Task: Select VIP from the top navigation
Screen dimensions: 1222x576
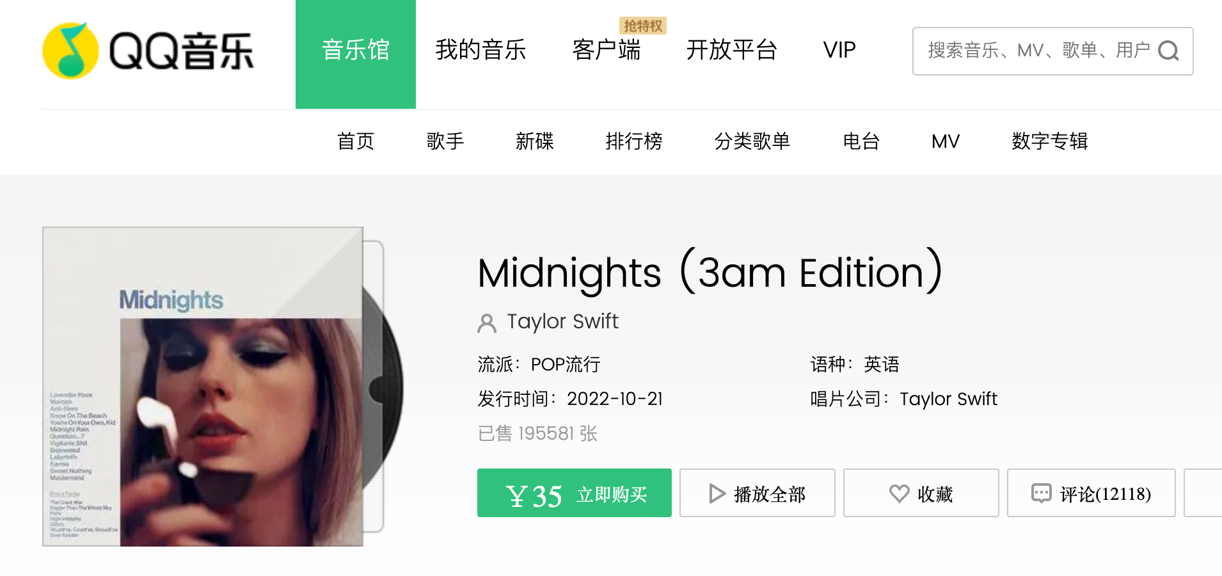Action: tap(839, 50)
